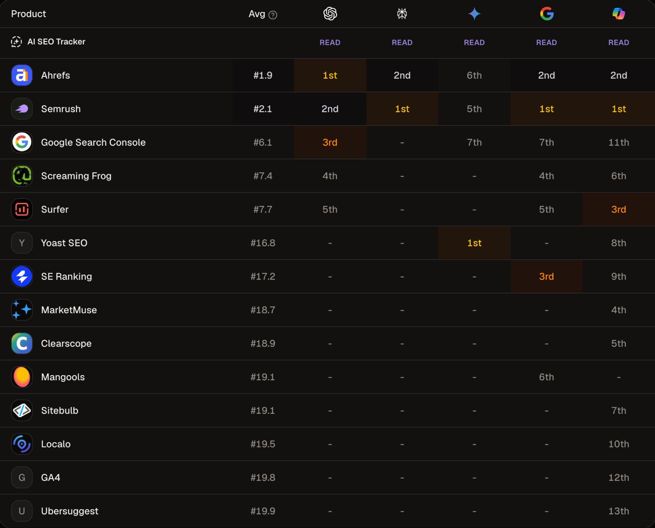Image resolution: width=655 pixels, height=528 pixels.
Task: Open READ link under Google column
Action: [547, 42]
